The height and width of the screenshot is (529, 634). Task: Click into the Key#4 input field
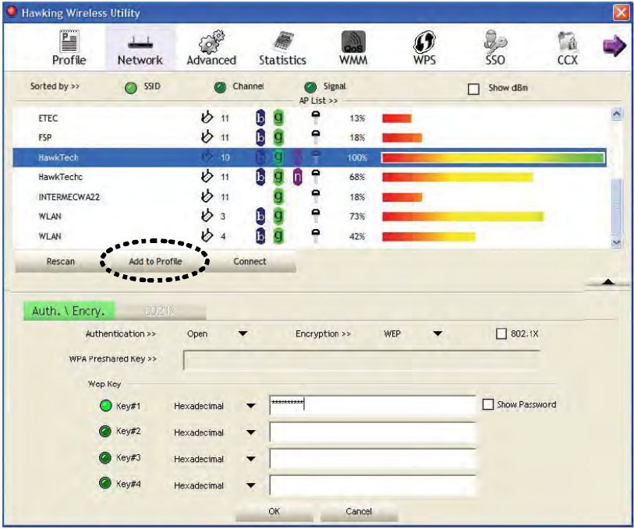[x=373, y=485]
